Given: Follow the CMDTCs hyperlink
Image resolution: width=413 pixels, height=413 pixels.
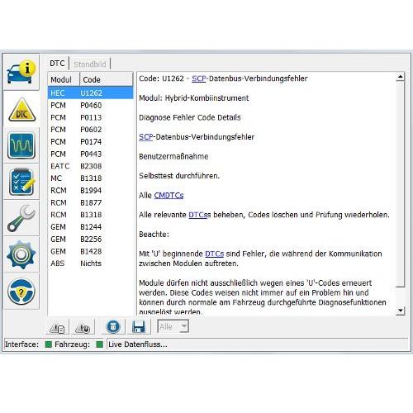Looking at the screenshot, I should (x=169, y=195).
